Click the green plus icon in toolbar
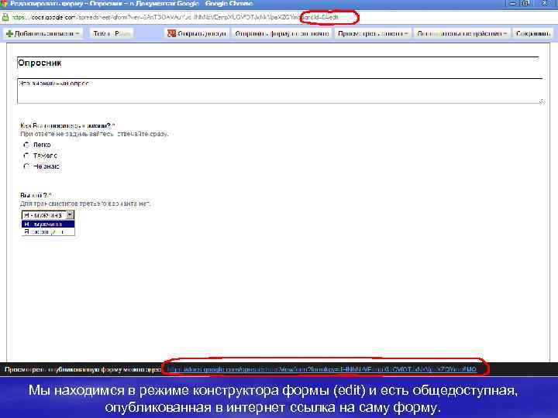This screenshot has width=558, height=418. pos(10,34)
